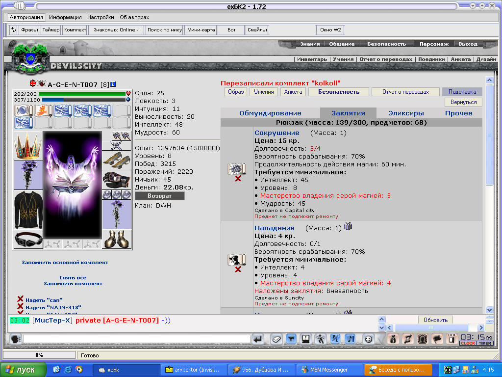Screen dimensions: 502x377
Task: Open the friends faces icon
Action: (x=423, y=339)
